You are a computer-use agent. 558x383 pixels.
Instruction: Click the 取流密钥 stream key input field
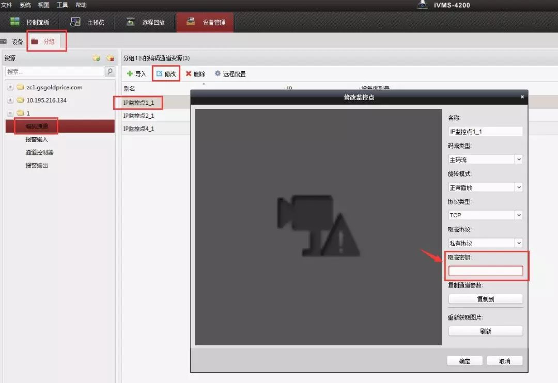click(485, 271)
